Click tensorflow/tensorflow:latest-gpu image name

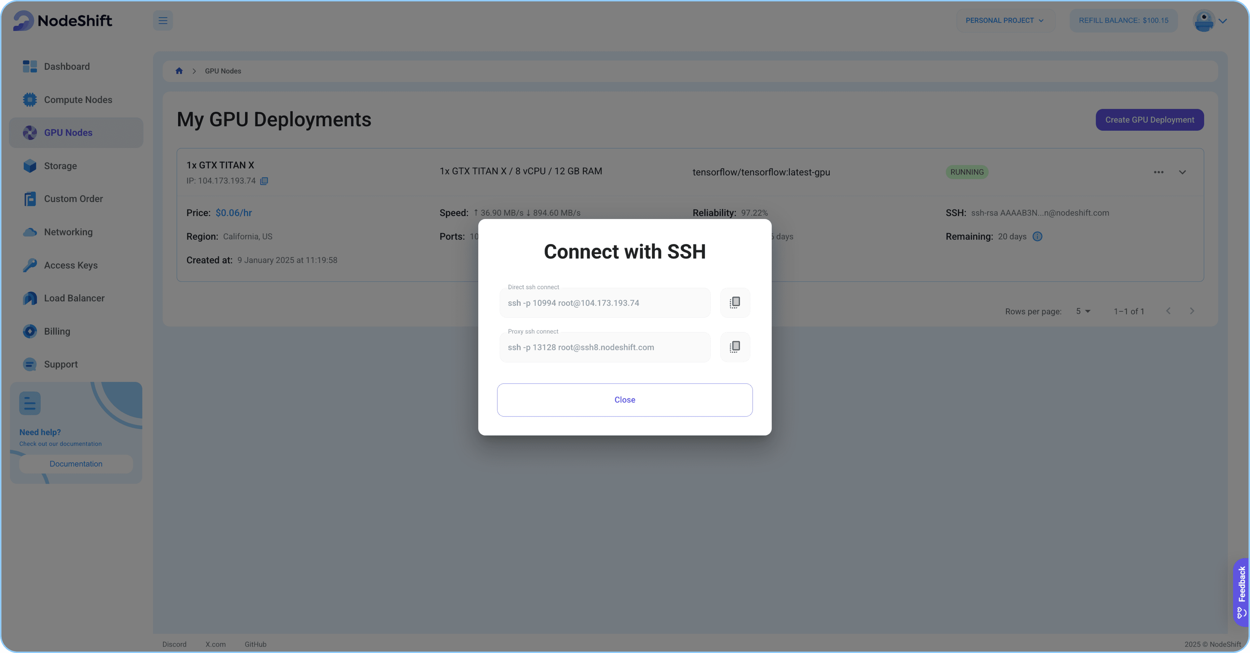761,172
